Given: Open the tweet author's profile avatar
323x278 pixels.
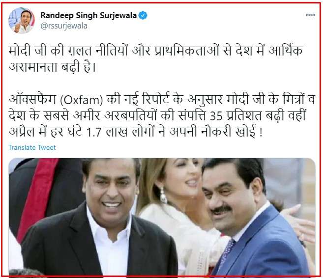Looking at the screenshot, I should (22, 21).
